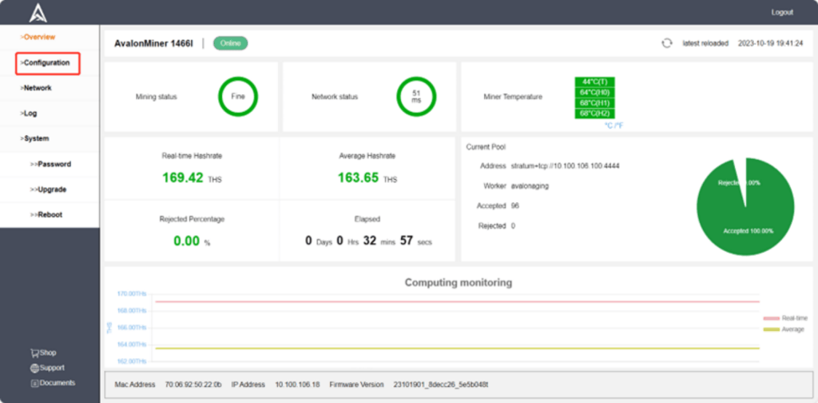This screenshot has width=818, height=403.
Task: Click the Documents icon in sidebar
Action: [34, 383]
